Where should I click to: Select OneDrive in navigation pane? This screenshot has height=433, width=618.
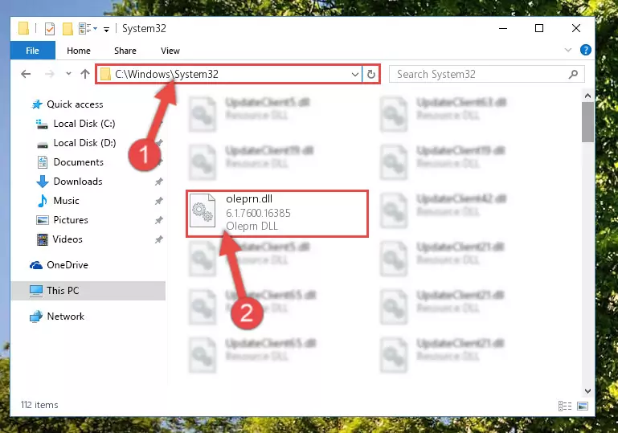68,265
